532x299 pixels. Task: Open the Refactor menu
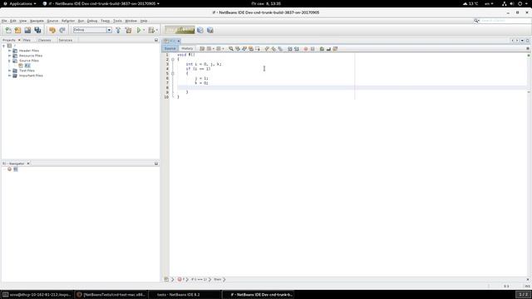click(x=68, y=21)
